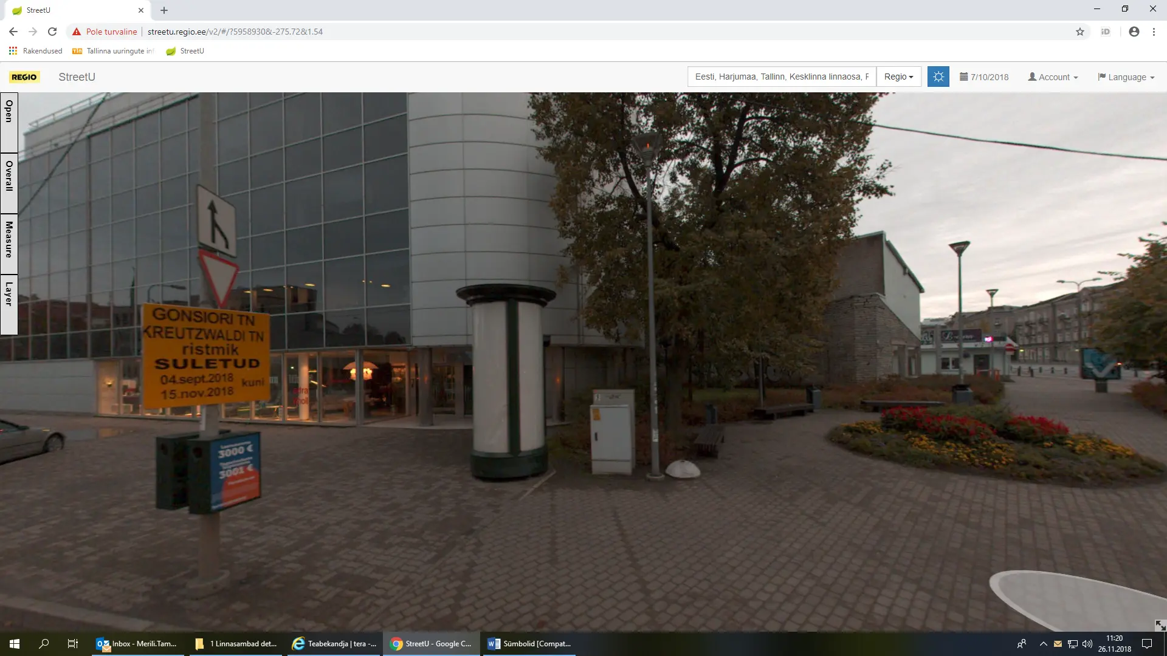Open the Tallinna uuringute bookmark

pyautogui.click(x=114, y=51)
